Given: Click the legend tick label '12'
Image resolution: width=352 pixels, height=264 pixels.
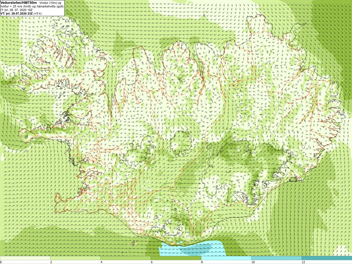Looking at the screenshot, I should (x=303, y=262).
